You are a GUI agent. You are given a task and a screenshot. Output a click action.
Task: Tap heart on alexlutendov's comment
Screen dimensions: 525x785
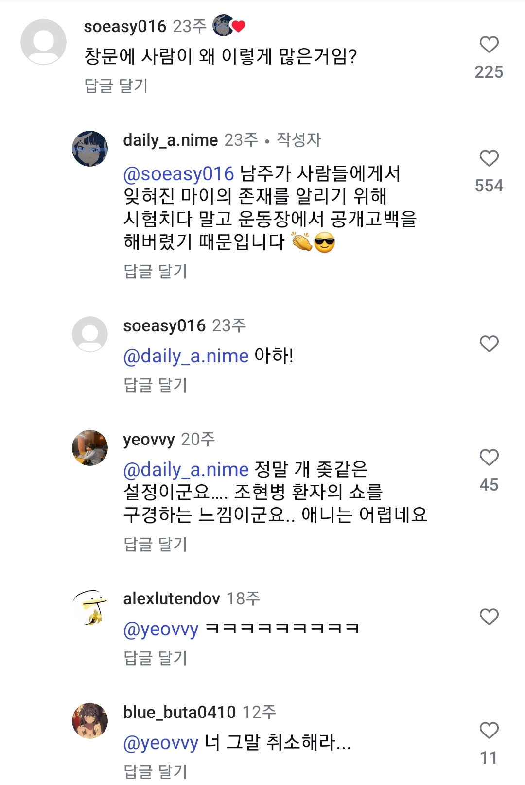tap(489, 617)
